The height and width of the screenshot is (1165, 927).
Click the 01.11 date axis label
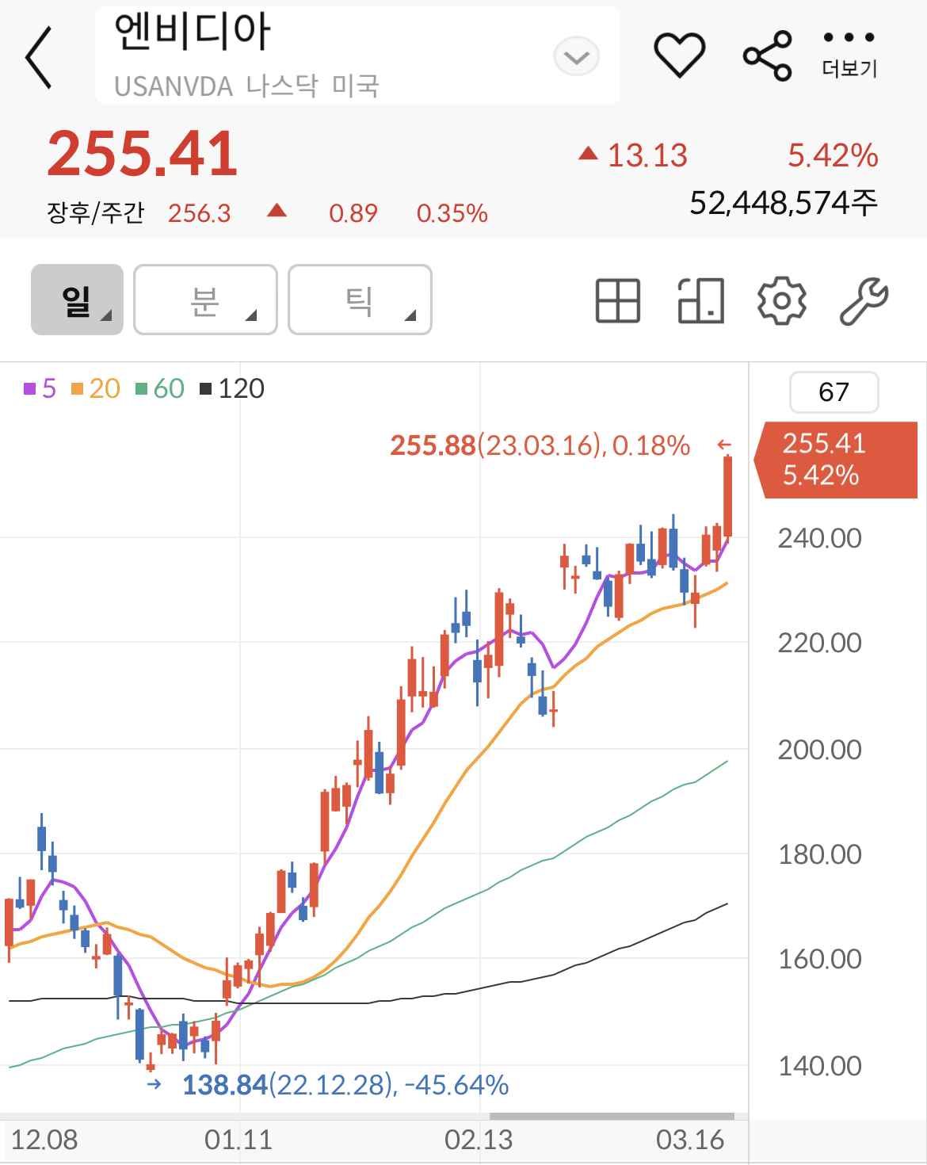(238, 1140)
